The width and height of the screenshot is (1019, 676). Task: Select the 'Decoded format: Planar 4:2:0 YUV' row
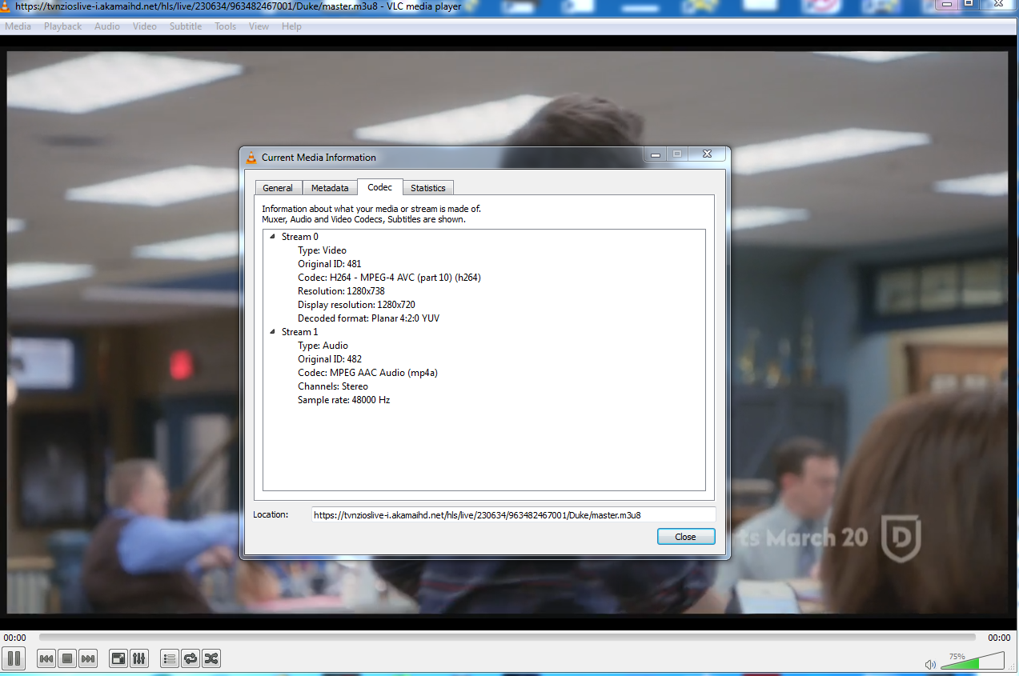tap(368, 318)
